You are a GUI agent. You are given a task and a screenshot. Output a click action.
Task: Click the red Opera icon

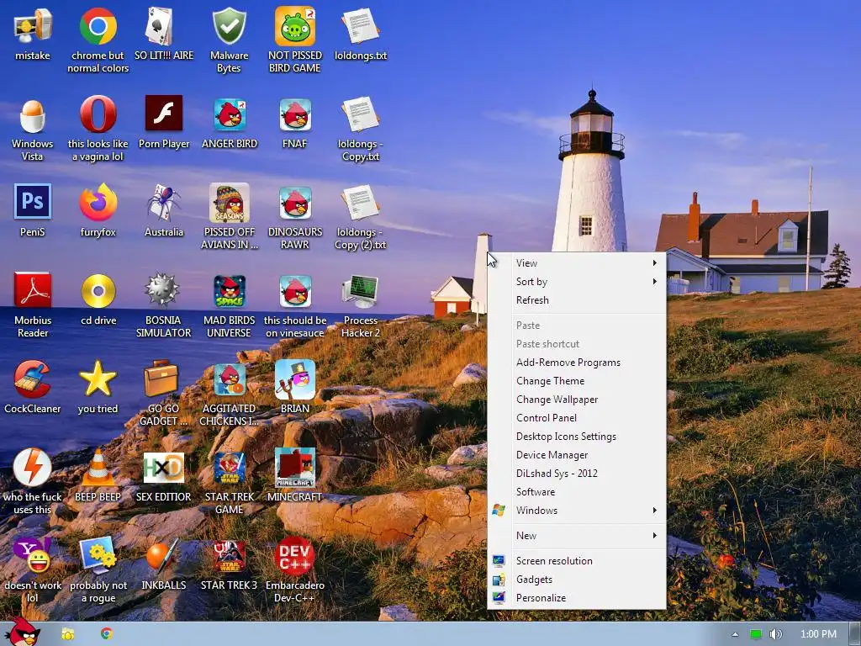coord(98,114)
